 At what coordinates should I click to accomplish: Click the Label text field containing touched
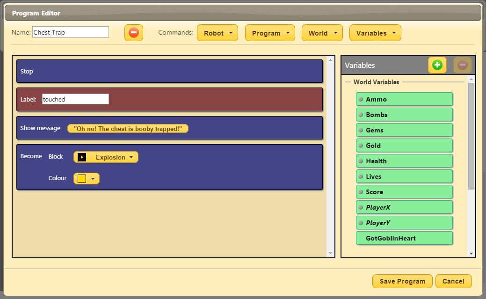click(x=75, y=99)
